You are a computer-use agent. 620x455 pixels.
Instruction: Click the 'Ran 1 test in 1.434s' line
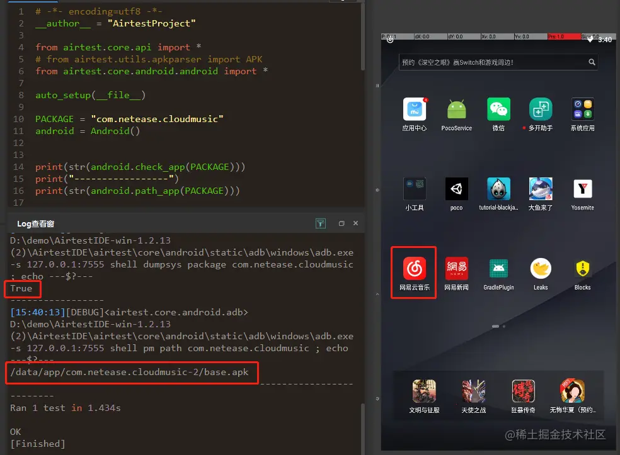66,408
